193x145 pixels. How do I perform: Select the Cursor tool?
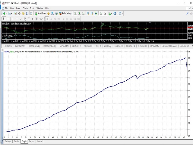(x=4, y=19)
